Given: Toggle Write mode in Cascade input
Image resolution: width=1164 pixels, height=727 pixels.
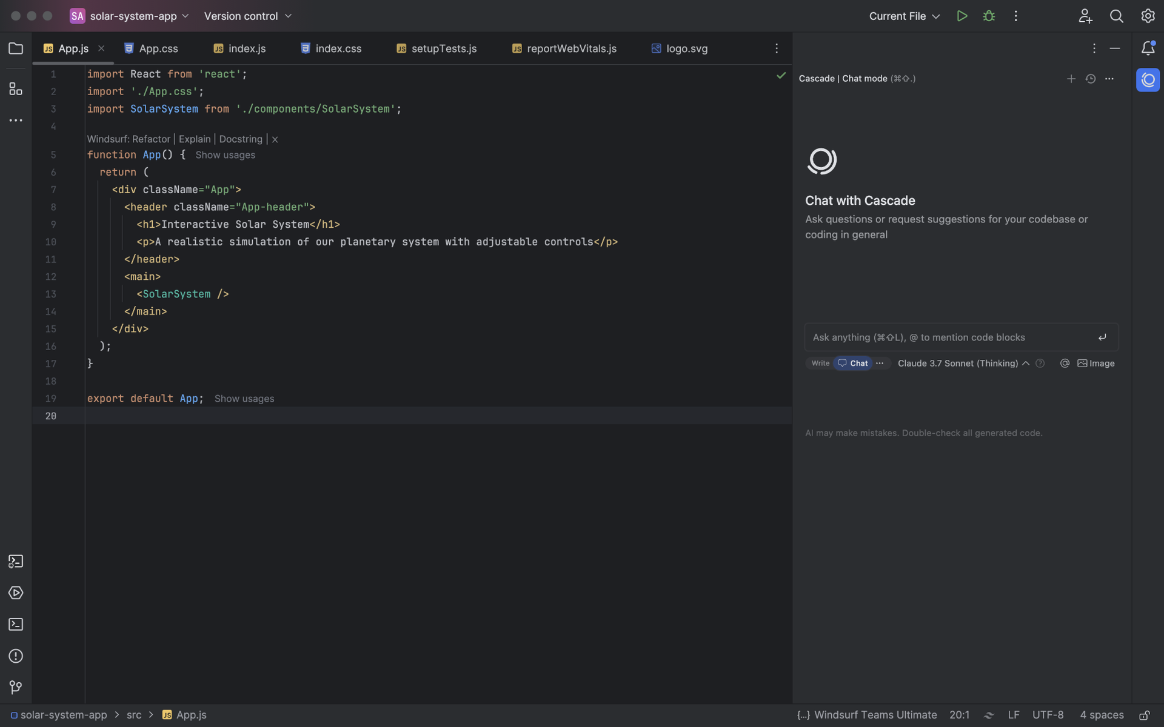Looking at the screenshot, I should pyautogui.click(x=820, y=363).
